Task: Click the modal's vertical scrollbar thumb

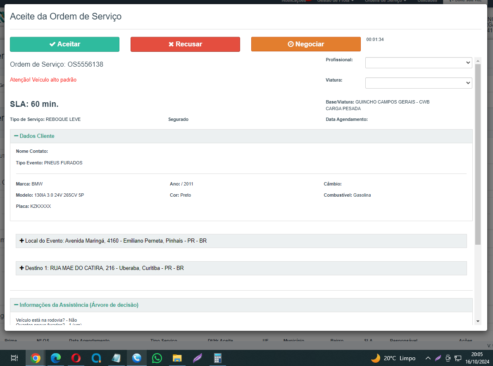Action: [478, 153]
